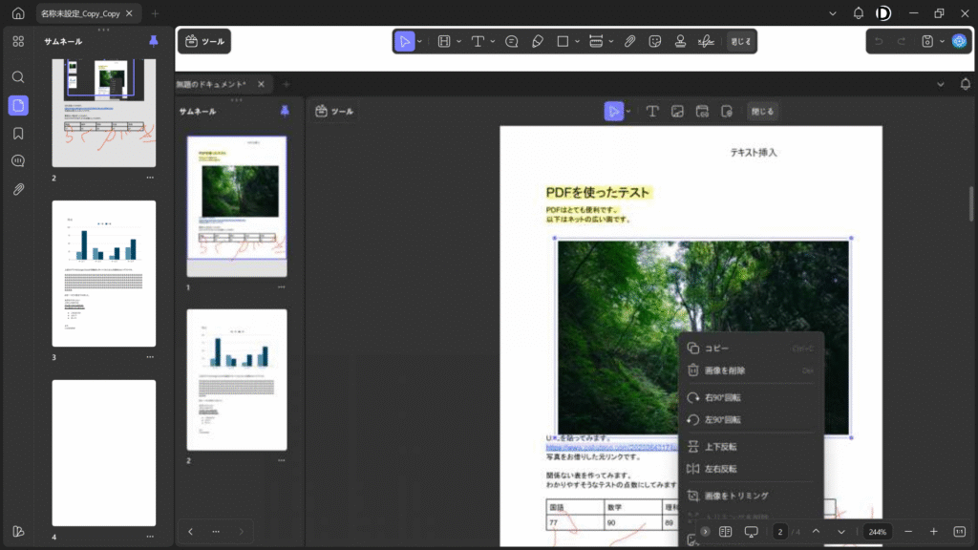Choose the signature tool in top toolbar
978x550 pixels.
click(706, 41)
